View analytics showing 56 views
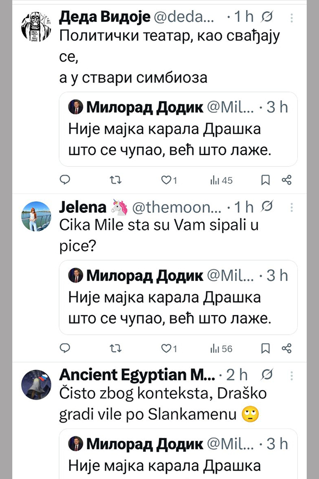The width and height of the screenshot is (319, 479). pos(221,349)
